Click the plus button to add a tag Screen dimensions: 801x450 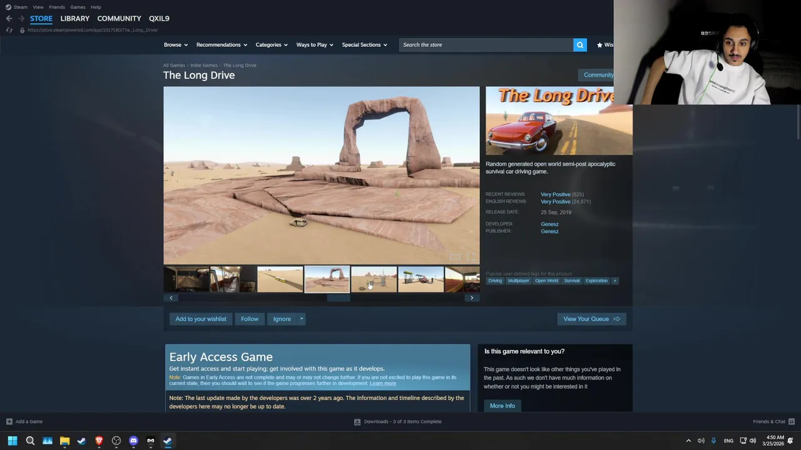(x=615, y=281)
